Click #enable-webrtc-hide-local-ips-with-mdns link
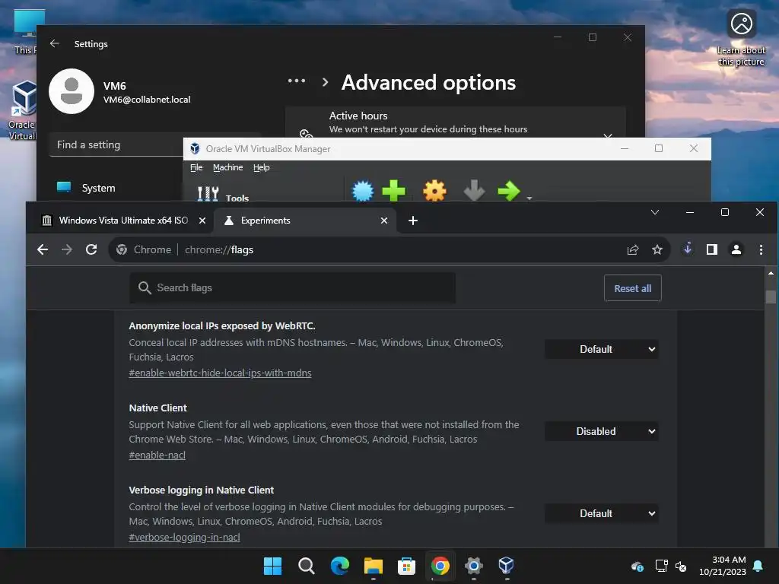Screen dimensions: 779x584 [220, 373]
